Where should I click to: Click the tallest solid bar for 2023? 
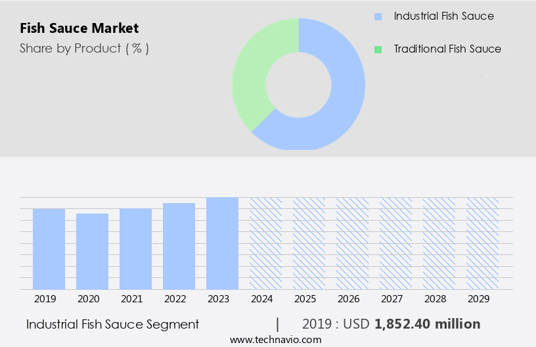[223, 243]
